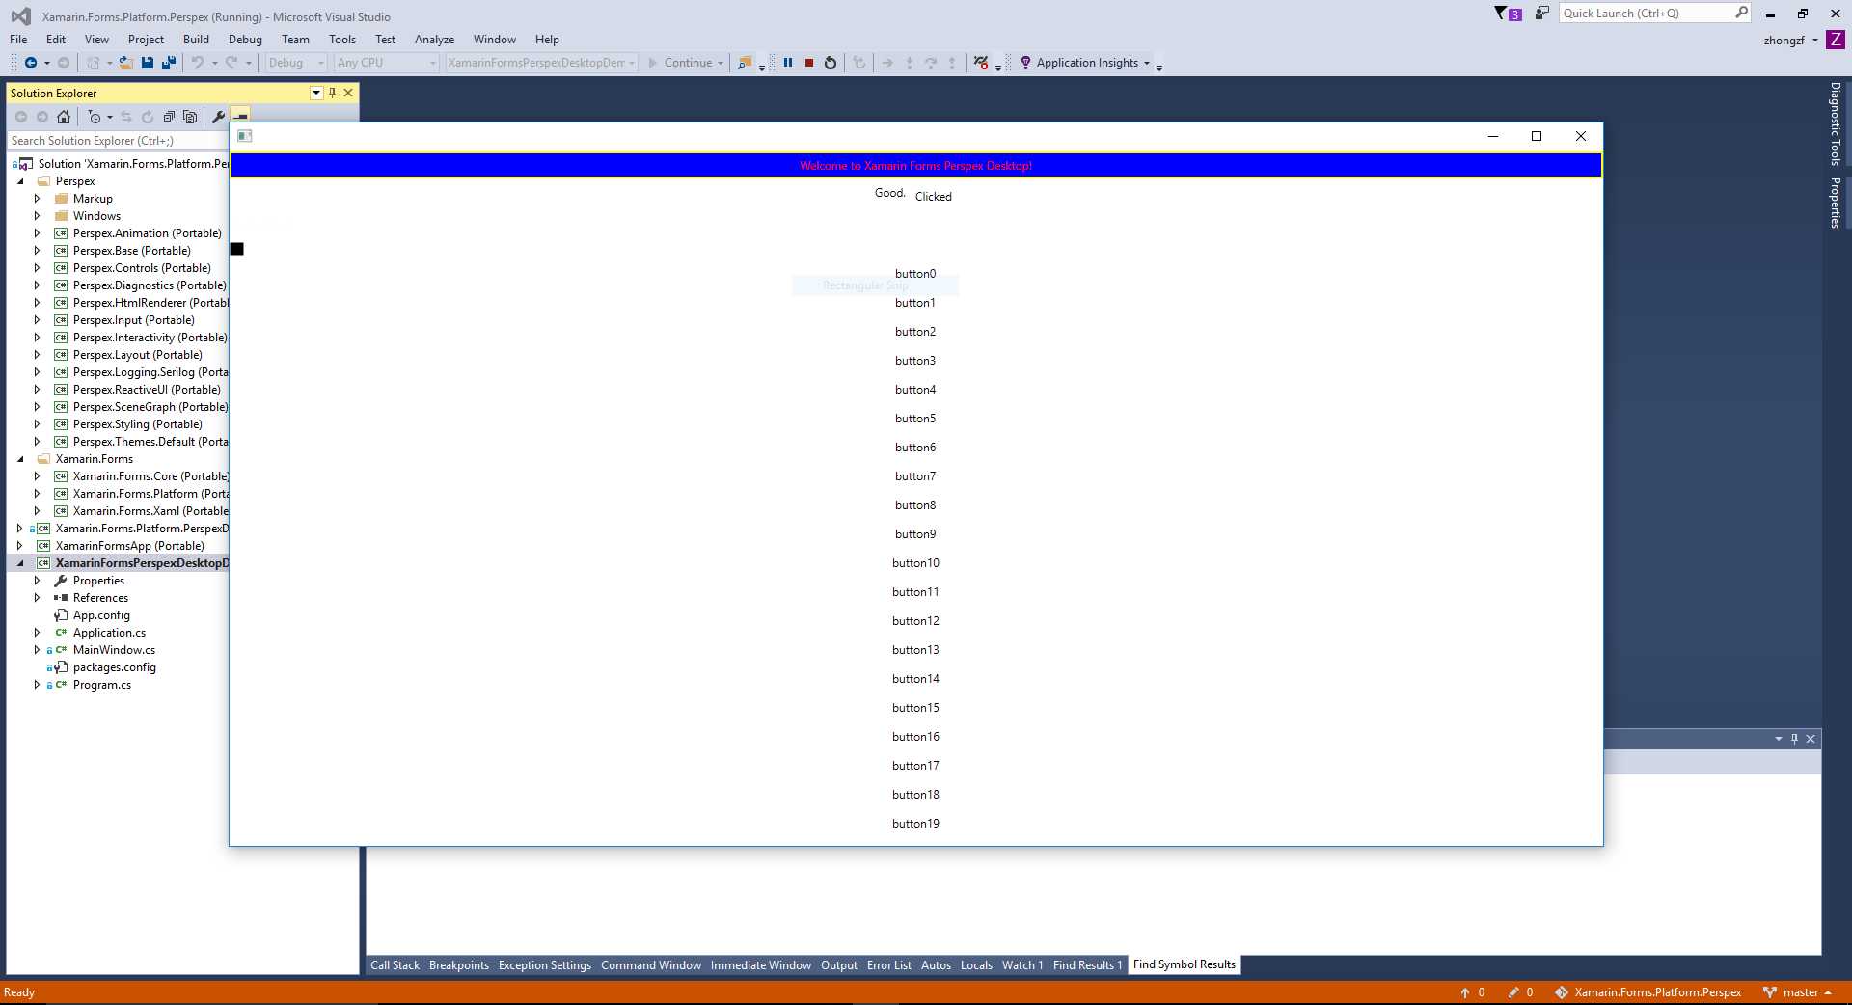Pause debugging with Break All icon

coord(788,63)
